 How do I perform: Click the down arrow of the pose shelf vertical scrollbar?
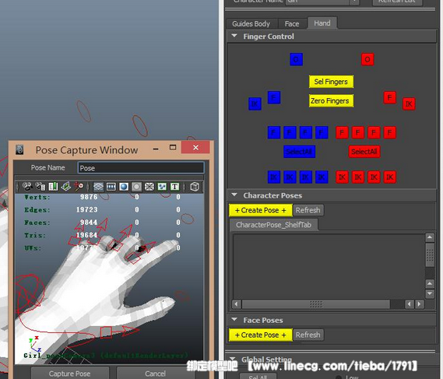point(430,293)
